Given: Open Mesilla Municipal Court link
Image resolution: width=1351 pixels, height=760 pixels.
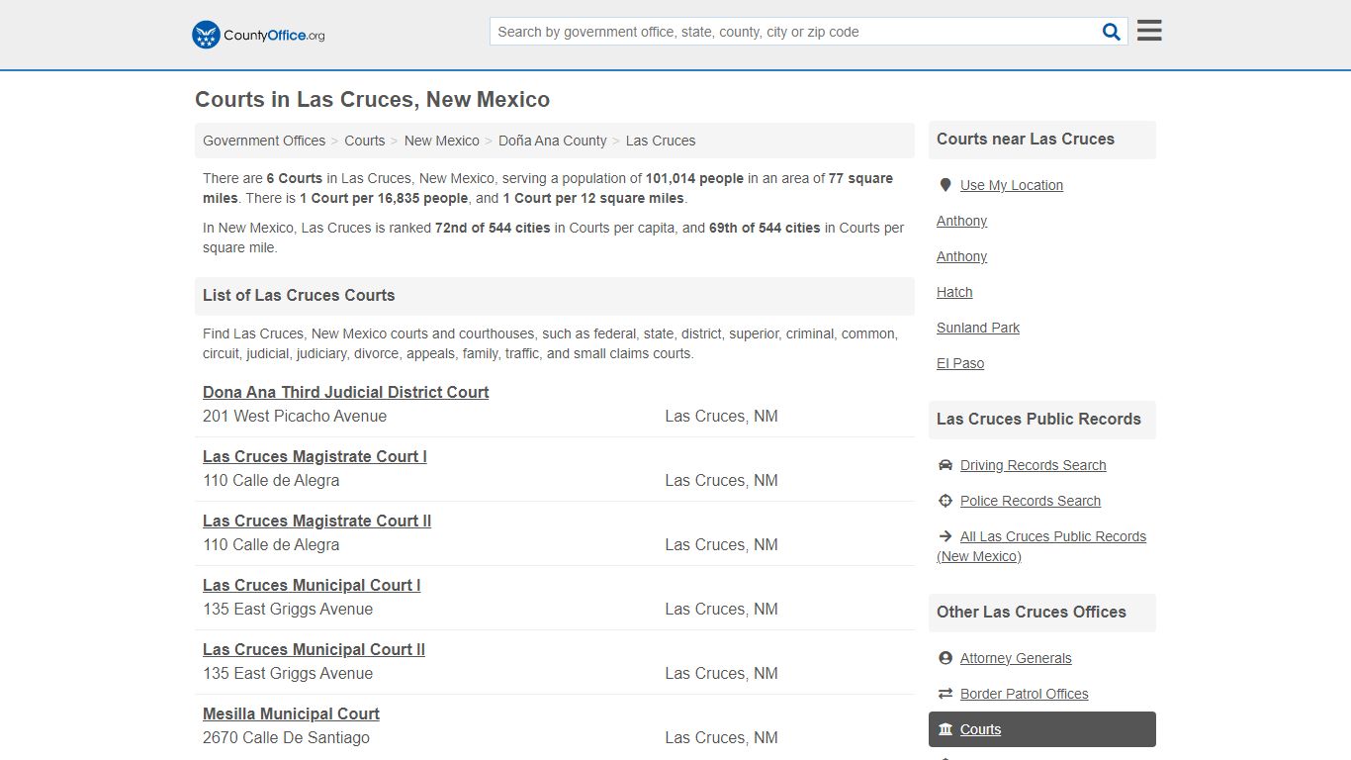Looking at the screenshot, I should click(291, 713).
